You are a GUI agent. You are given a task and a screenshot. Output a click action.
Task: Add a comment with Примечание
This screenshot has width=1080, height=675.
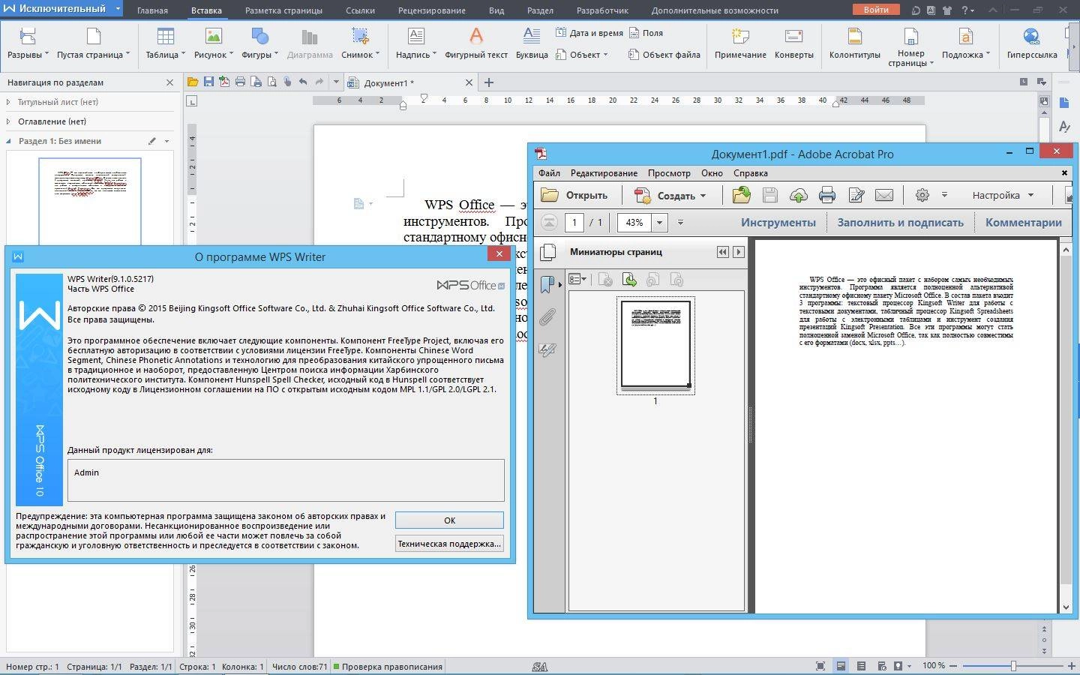tap(740, 43)
